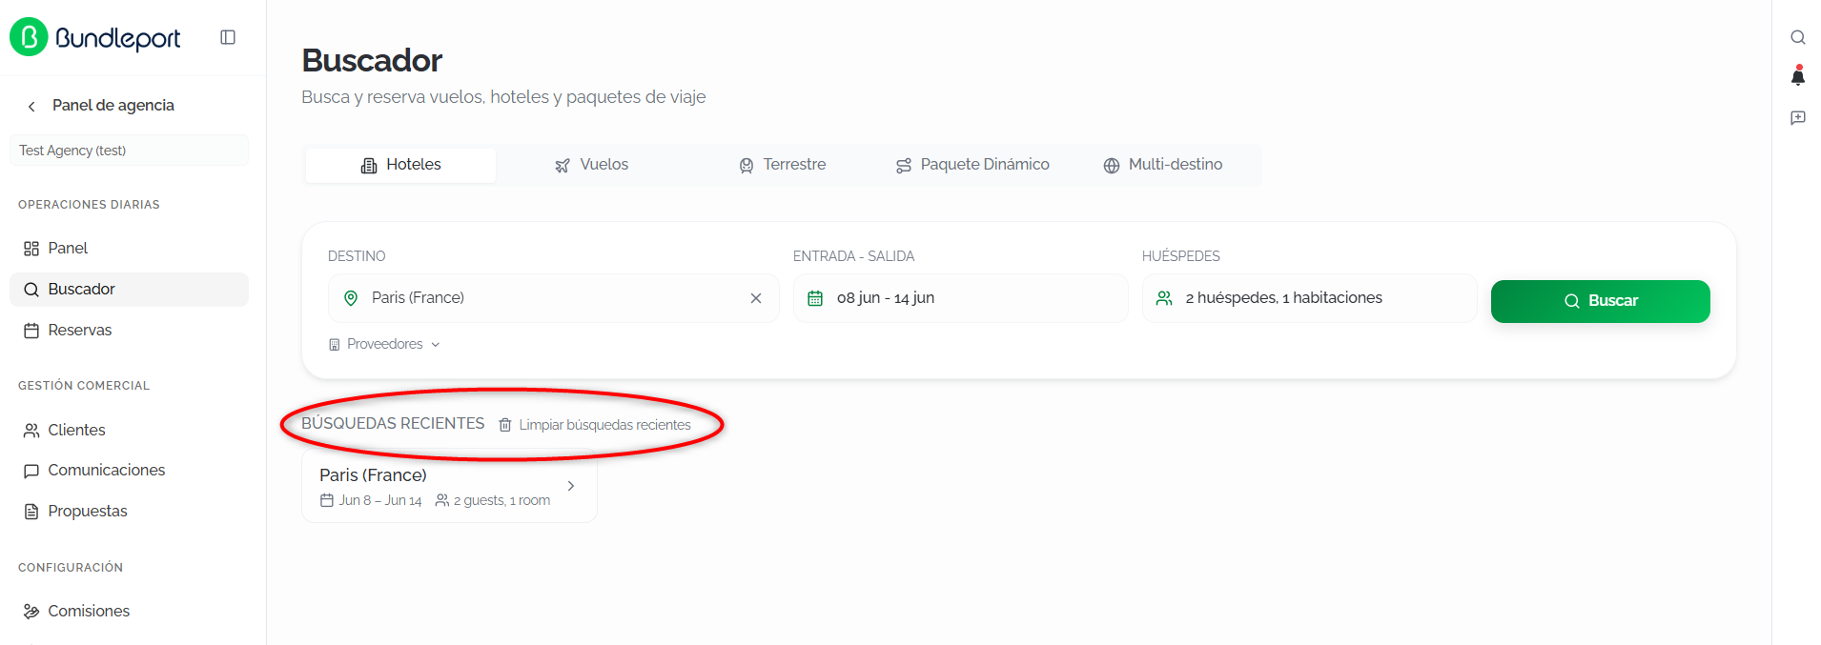This screenshot has width=1821, height=645.
Task: Click the trash icon beside Limpiar búsquedas
Action: pyautogui.click(x=505, y=425)
